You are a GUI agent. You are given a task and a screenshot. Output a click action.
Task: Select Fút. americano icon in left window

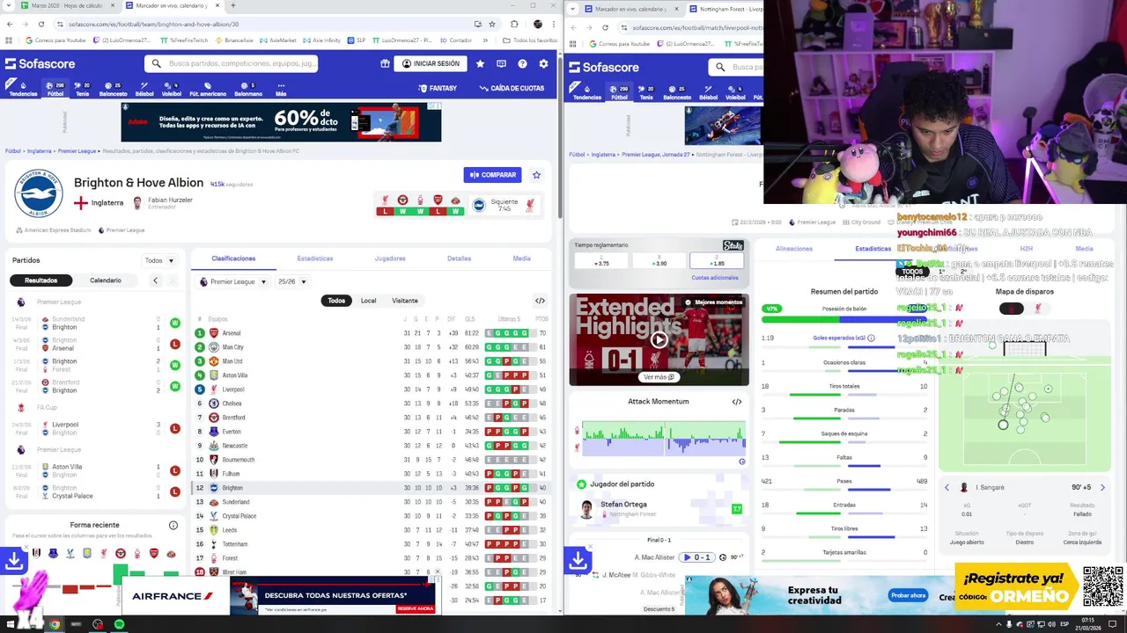(x=208, y=89)
